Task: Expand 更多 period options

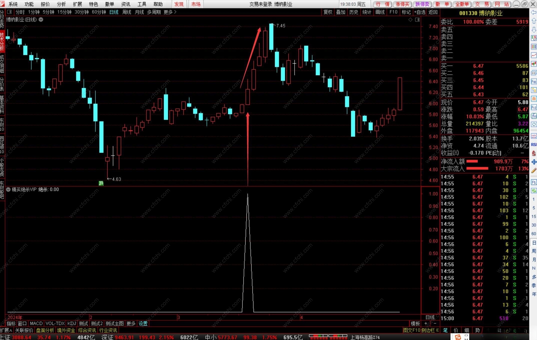Action: click(x=170, y=12)
